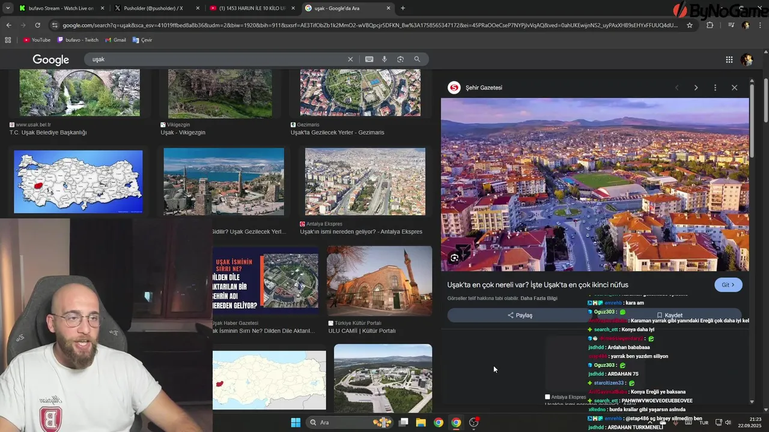769x432 pixels.
Task: Open the Daha Fazla Bilgi link
Action: [539, 298]
